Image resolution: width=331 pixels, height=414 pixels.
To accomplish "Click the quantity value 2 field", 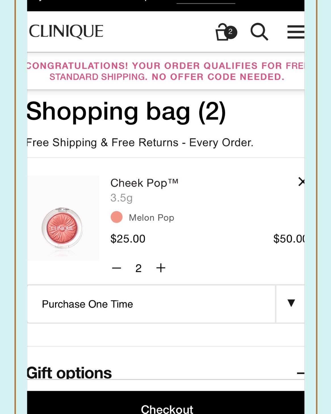I will click(139, 268).
